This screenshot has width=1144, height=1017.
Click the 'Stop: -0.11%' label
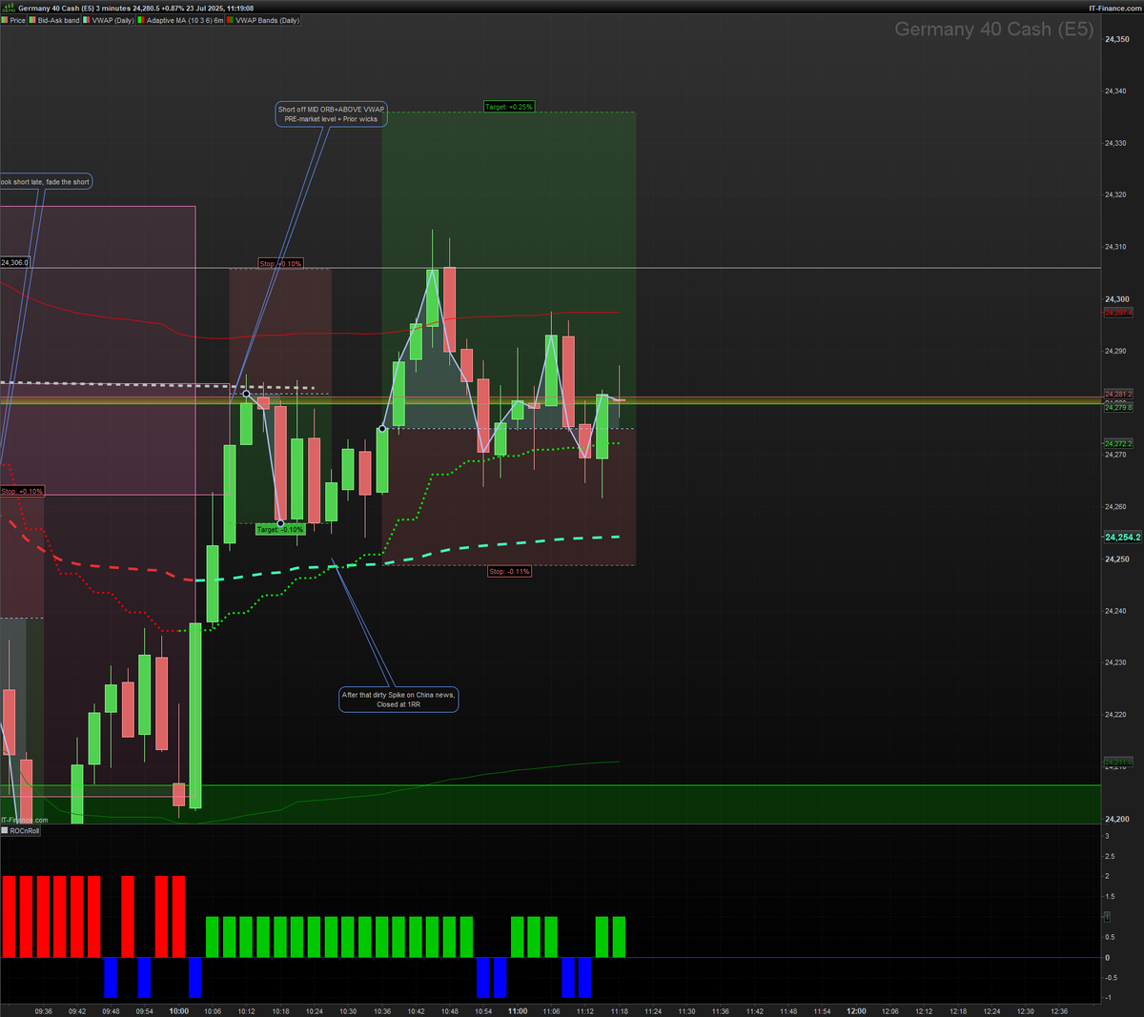pos(509,572)
